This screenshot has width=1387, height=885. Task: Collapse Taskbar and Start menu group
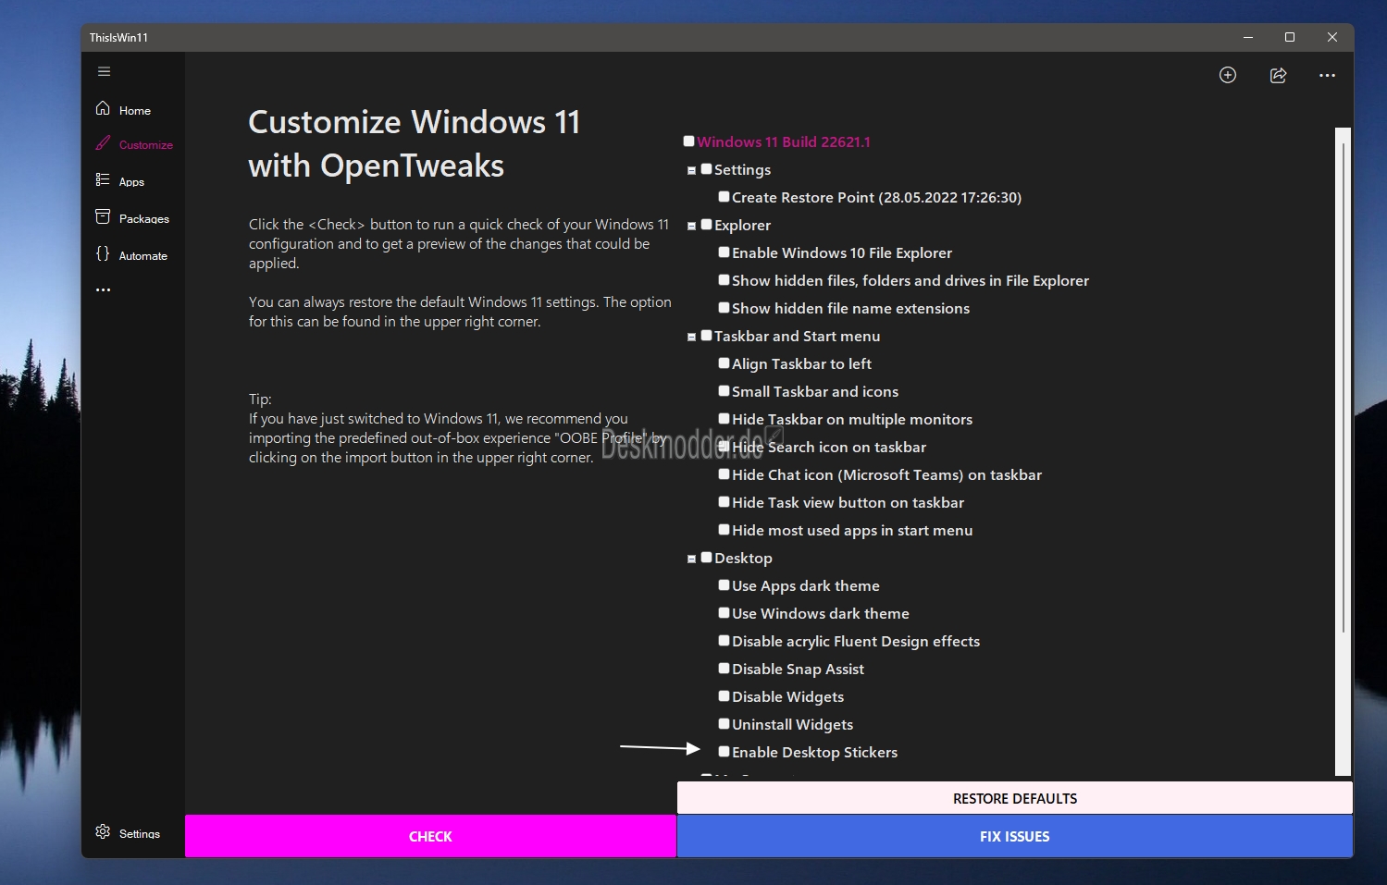(x=691, y=337)
